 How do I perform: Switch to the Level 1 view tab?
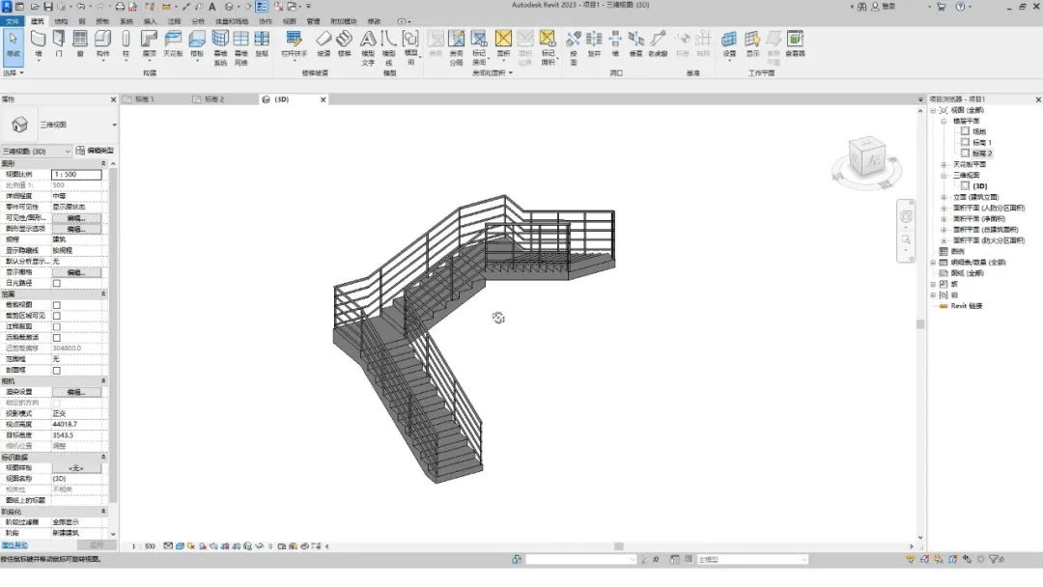[x=144, y=98]
